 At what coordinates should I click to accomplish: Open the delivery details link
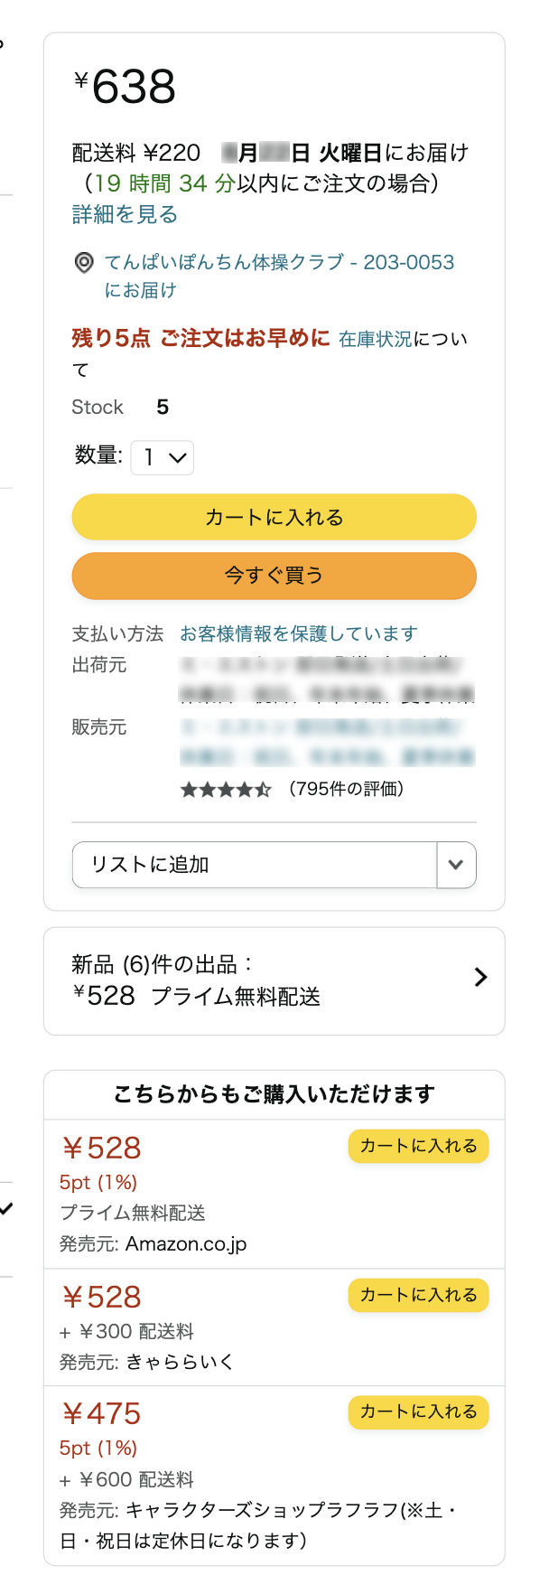coord(125,214)
